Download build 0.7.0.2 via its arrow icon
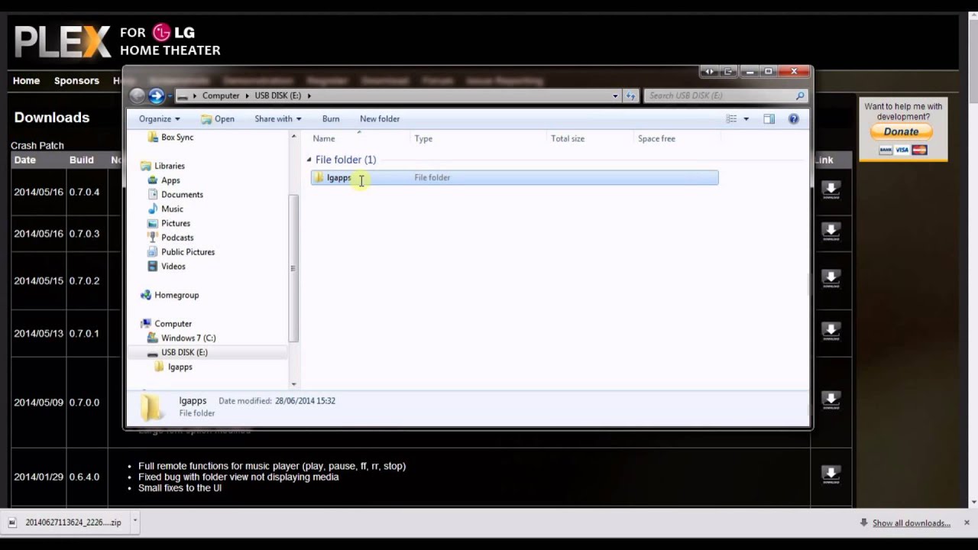 831,279
